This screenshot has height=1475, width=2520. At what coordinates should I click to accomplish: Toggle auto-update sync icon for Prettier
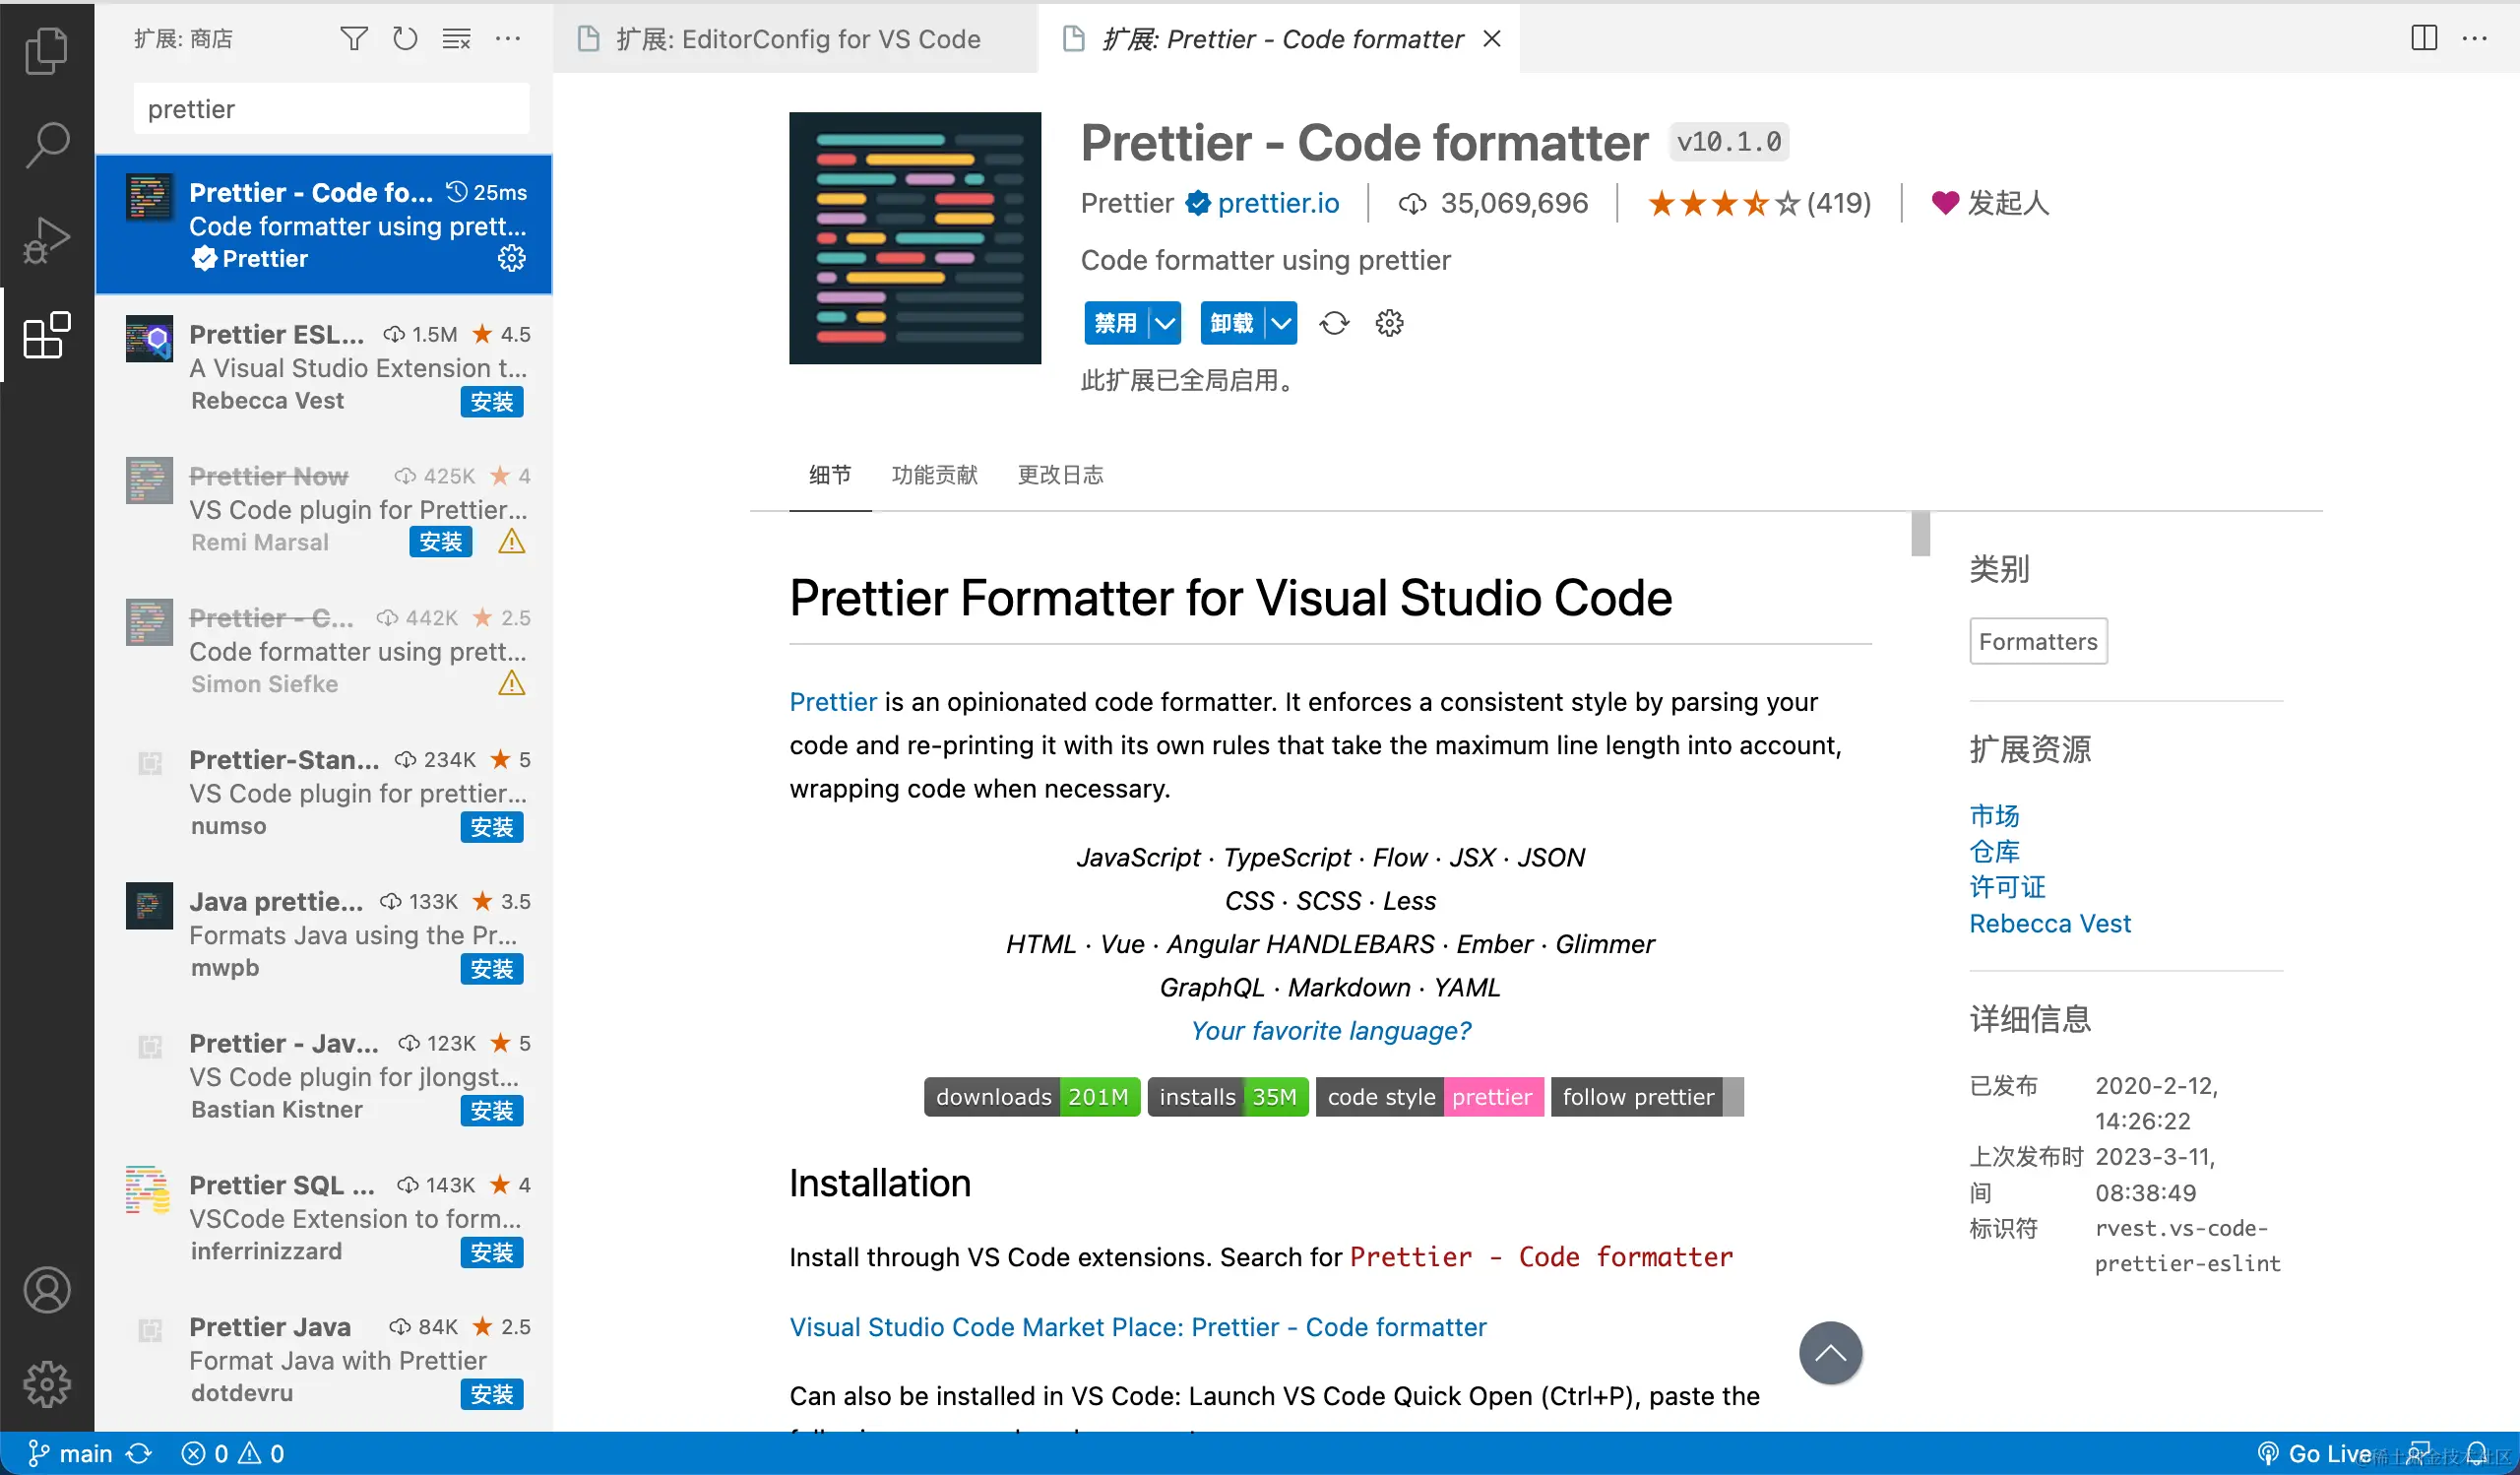(x=1334, y=323)
